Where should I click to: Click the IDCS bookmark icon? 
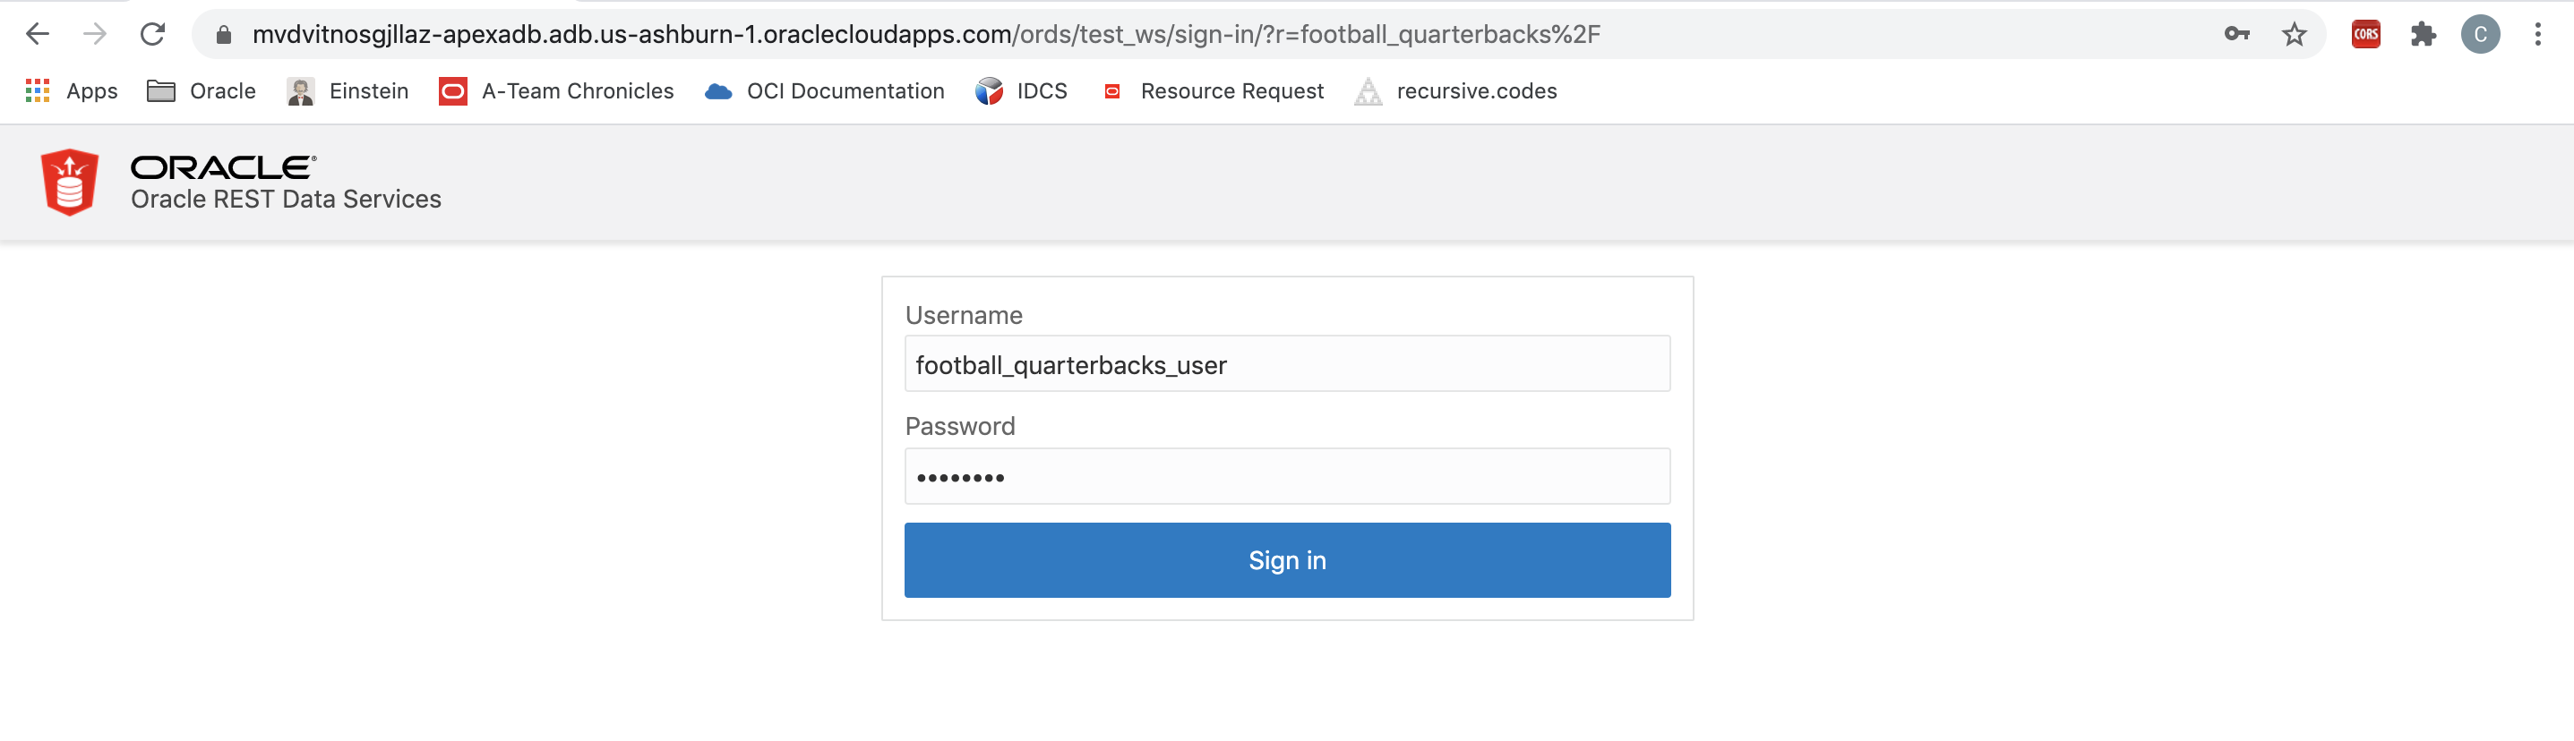[990, 89]
